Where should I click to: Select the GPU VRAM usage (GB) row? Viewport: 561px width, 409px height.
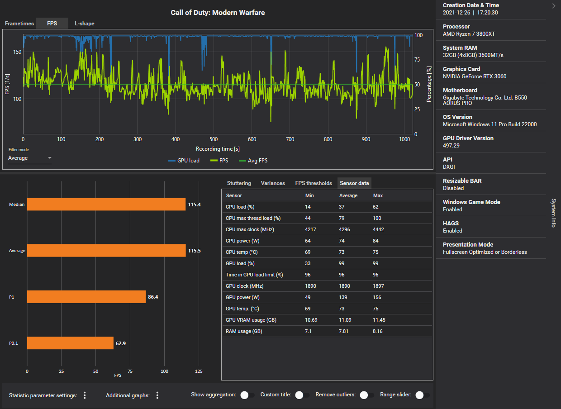[x=327, y=320]
